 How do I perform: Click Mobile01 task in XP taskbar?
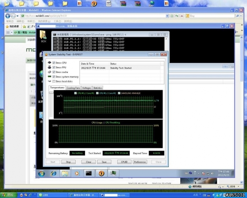point(83,195)
